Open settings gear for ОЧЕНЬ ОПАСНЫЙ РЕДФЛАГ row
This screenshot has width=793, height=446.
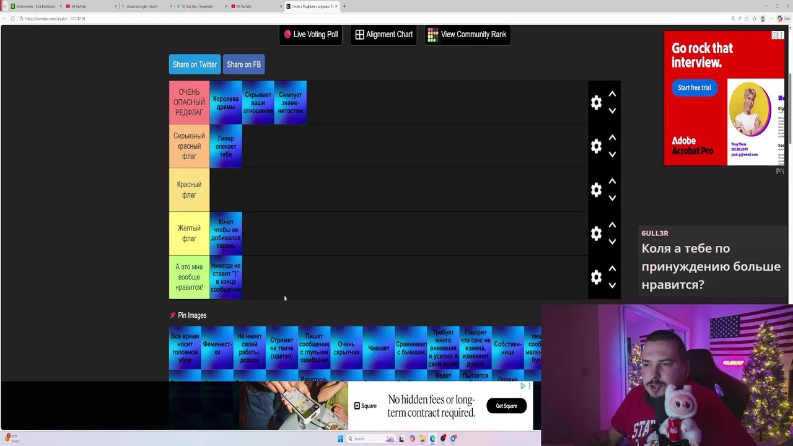coord(596,102)
